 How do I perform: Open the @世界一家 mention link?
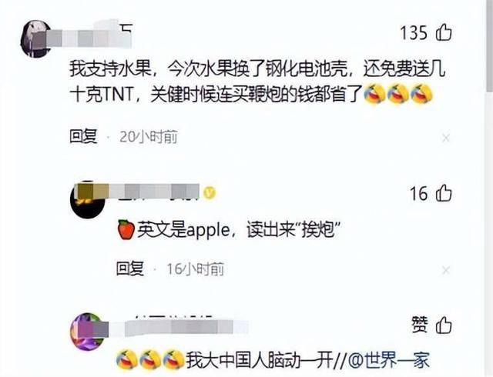pyautogui.click(x=389, y=360)
